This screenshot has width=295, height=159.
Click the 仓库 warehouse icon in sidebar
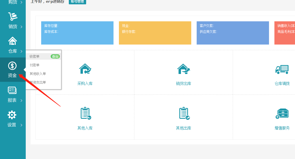tap(12, 41)
